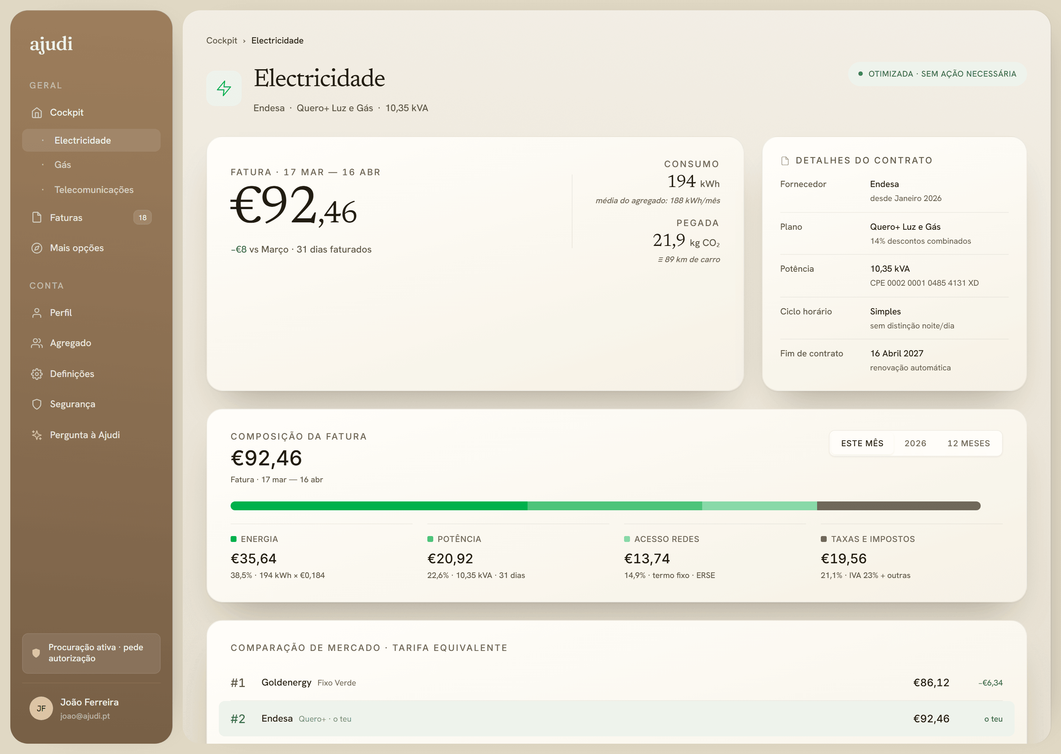Open Agregado via the people icon
The width and height of the screenshot is (1061, 754).
point(37,343)
